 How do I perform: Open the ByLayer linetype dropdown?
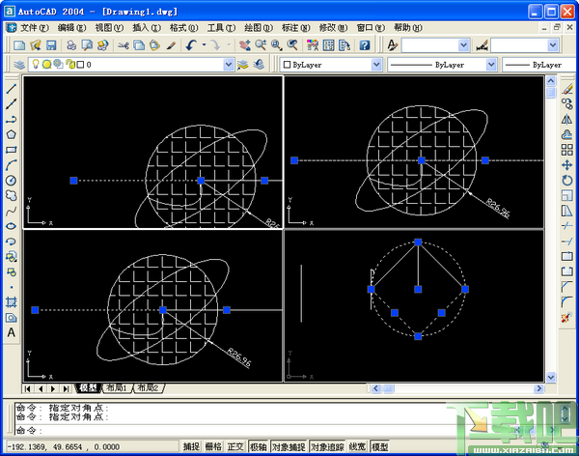point(491,65)
